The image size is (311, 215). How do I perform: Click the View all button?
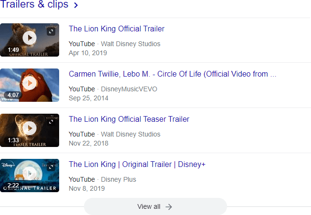[155, 206]
